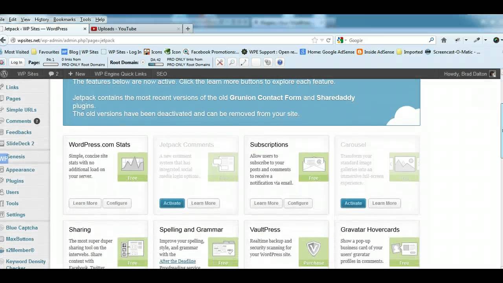
Task: Click Brad Dalton's avatar in admin bar
Action: (492, 74)
